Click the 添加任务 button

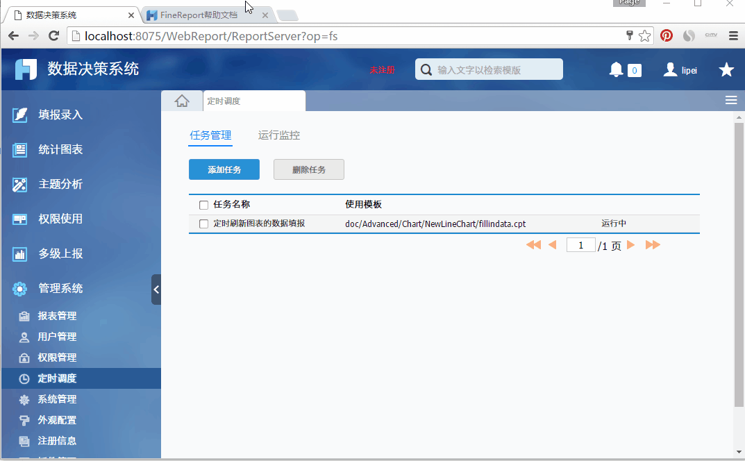224,169
